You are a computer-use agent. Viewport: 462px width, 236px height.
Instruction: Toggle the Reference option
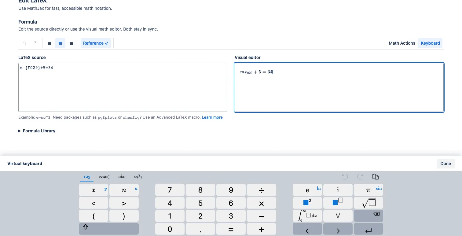(x=96, y=43)
